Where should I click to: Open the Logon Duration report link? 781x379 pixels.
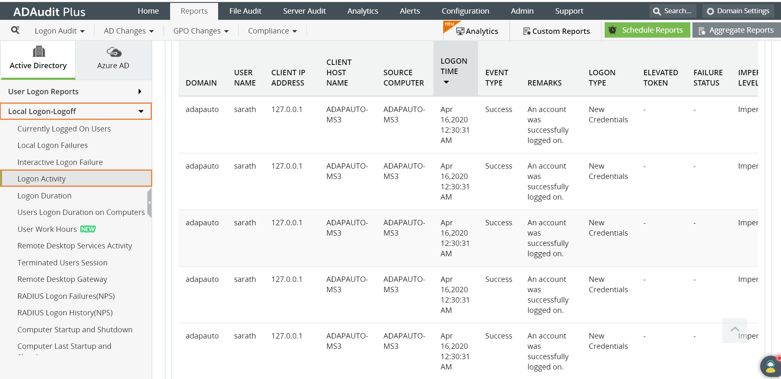(44, 195)
